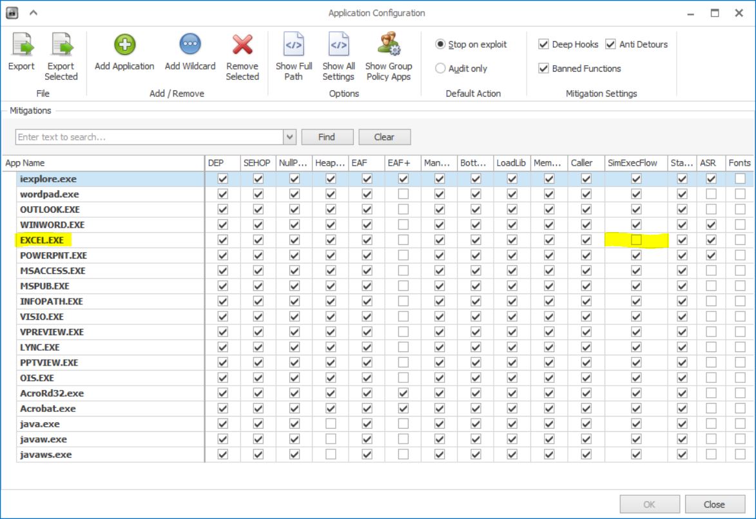
Task: Click the green Add Application icon
Action: click(x=124, y=45)
